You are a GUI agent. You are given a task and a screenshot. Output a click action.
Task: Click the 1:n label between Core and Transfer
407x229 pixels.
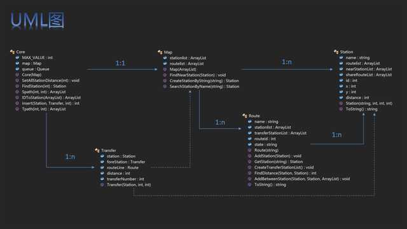tap(70, 156)
